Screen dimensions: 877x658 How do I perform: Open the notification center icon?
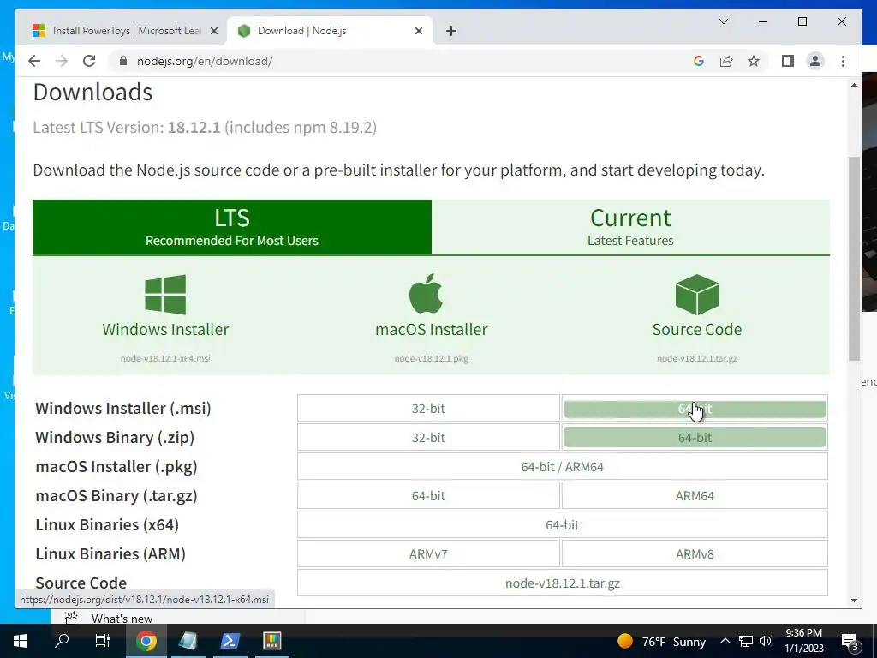pos(850,643)
